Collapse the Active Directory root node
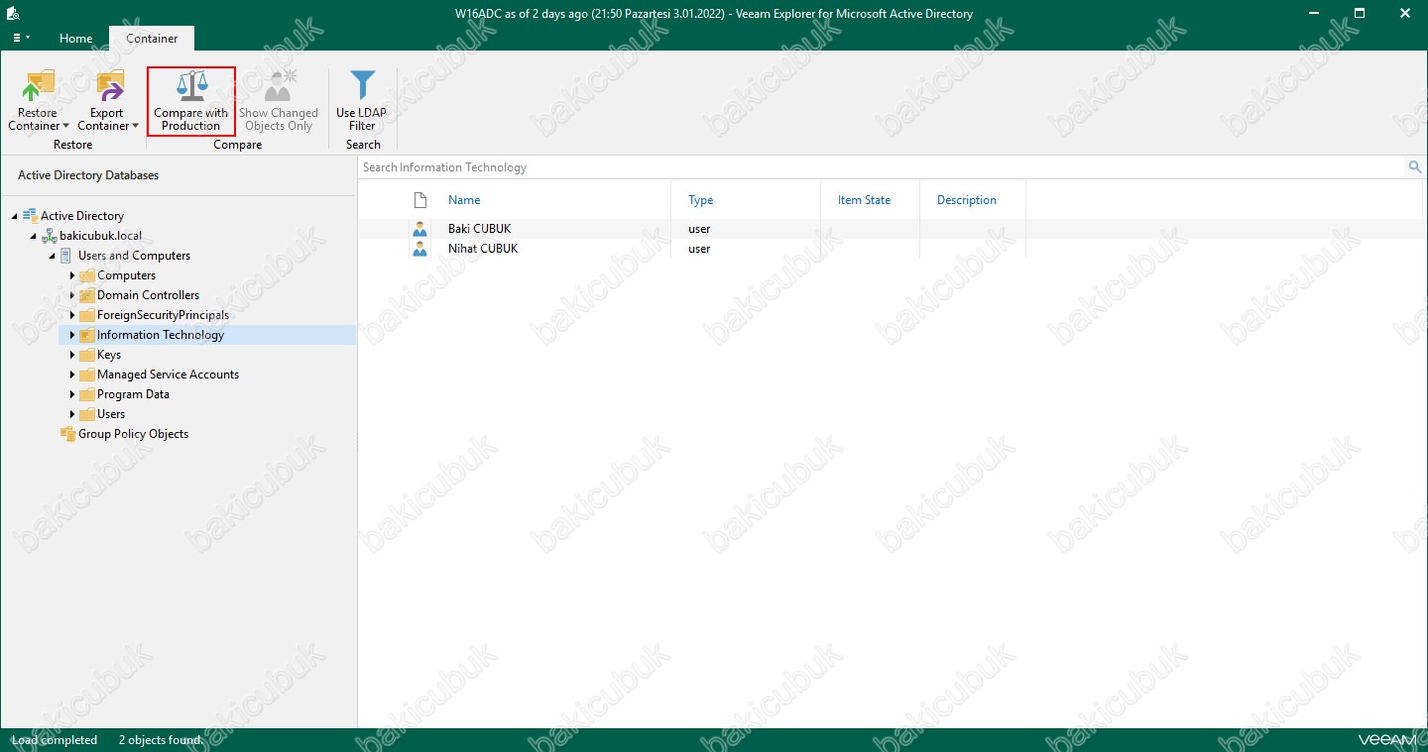1428x752 pixels. tap(15, 216)
